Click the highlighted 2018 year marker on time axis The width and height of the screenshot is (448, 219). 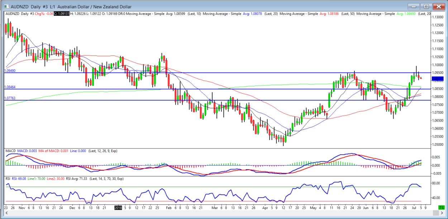pos(118,207)
